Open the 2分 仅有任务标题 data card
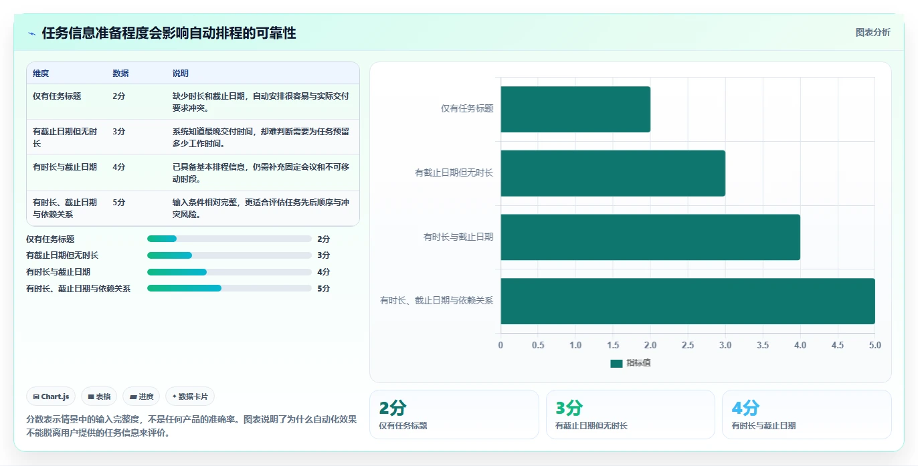The width and height of the screenshot is (918, 466). [x=454, y=415]
